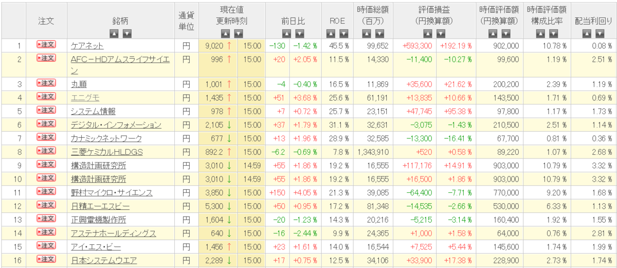Open 正興電機製作所 stock link
The width and height of the screenshot is (617, 268).
(x=99, y=220)
